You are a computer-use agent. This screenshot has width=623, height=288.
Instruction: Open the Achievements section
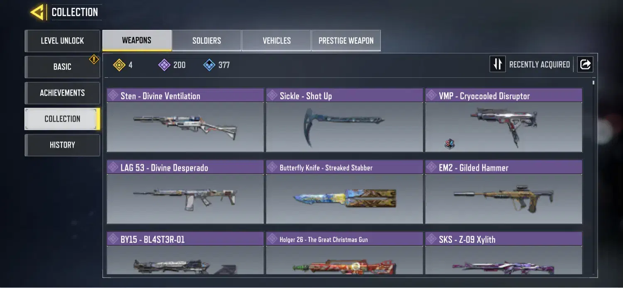point(62,93)
